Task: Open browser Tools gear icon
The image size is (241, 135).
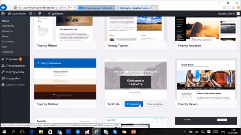Action: point(233,7)
